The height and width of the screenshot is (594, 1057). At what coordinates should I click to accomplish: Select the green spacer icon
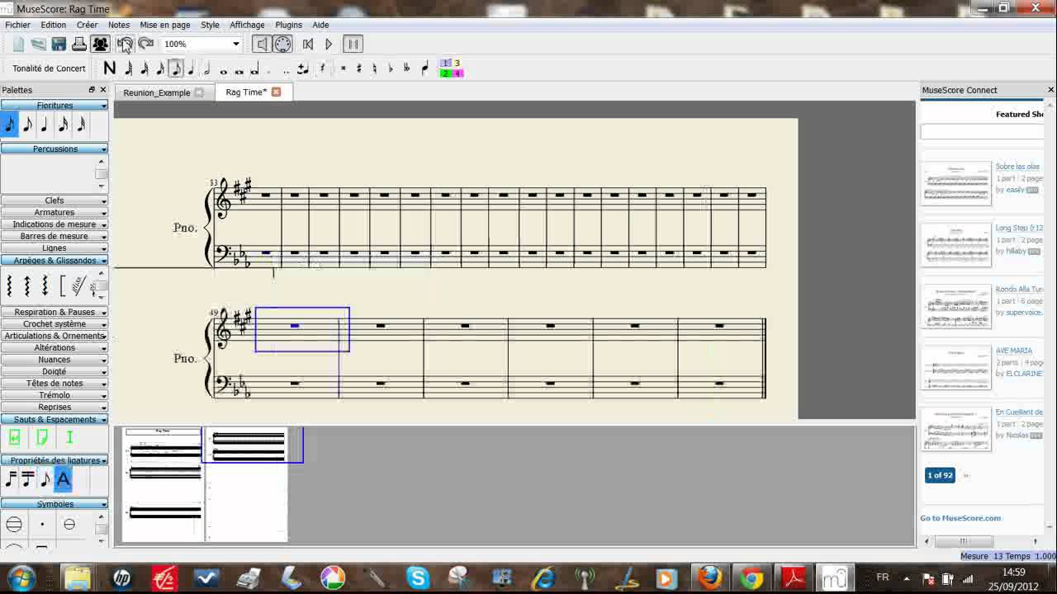[69, 438]
